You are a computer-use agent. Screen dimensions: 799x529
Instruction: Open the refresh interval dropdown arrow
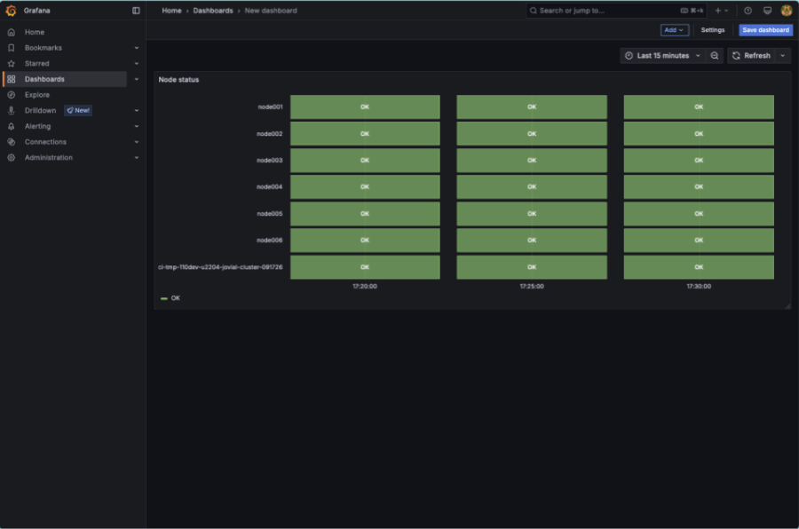pos(782,56)
